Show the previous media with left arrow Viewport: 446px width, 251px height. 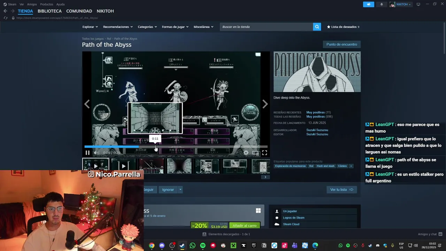click(87, 104)
